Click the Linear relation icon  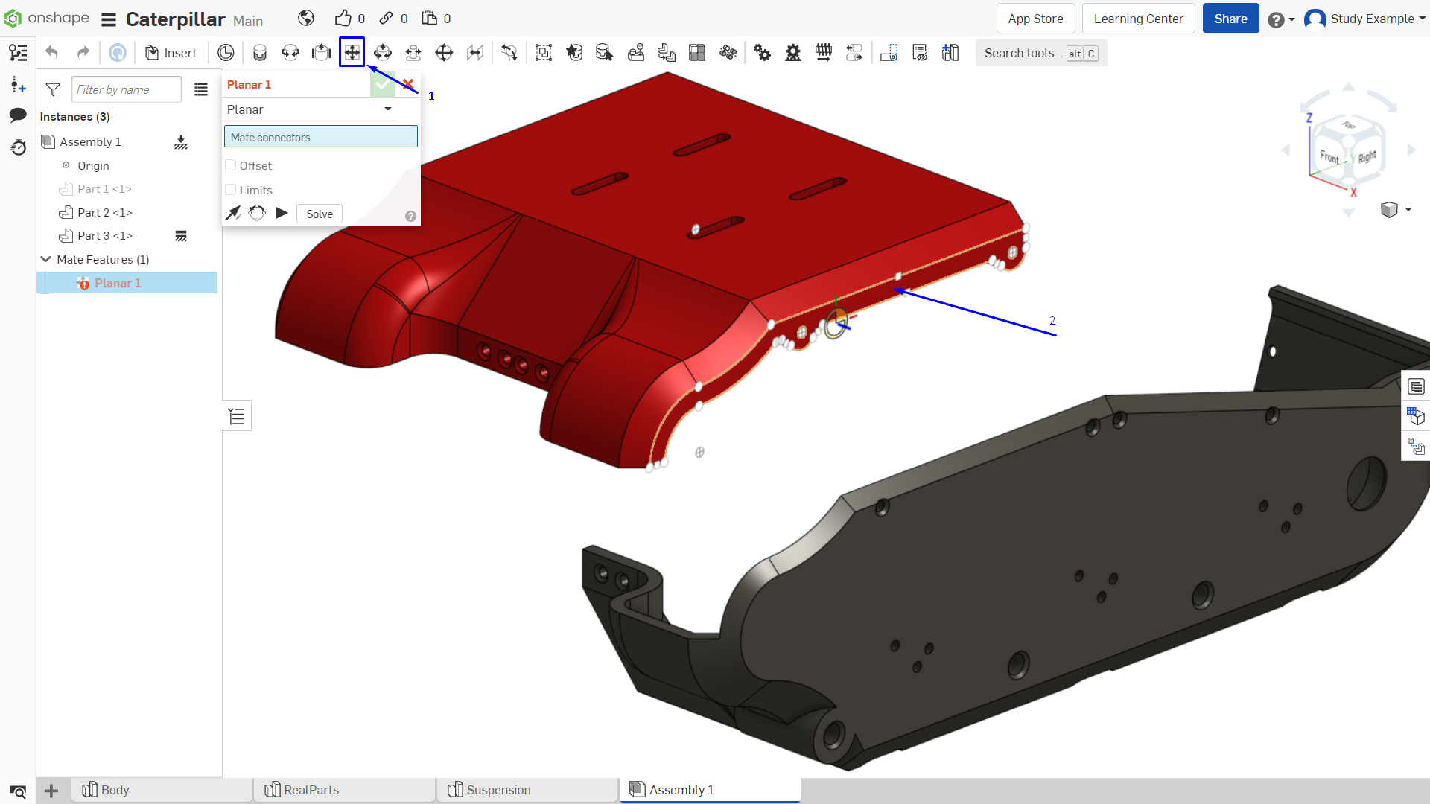[x=854, y=53]
